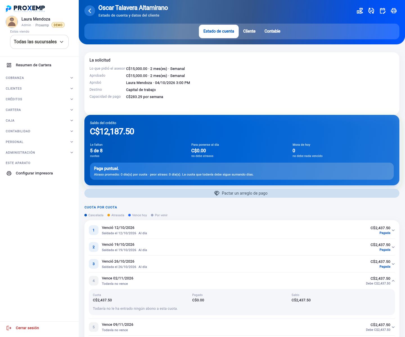Click Laura Mendoza's avatar picture
Screen dimensions: 405x337
click(12, 22)
